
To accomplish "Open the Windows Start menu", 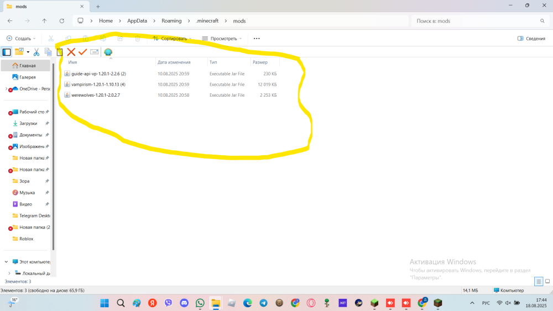I will 105,303.
